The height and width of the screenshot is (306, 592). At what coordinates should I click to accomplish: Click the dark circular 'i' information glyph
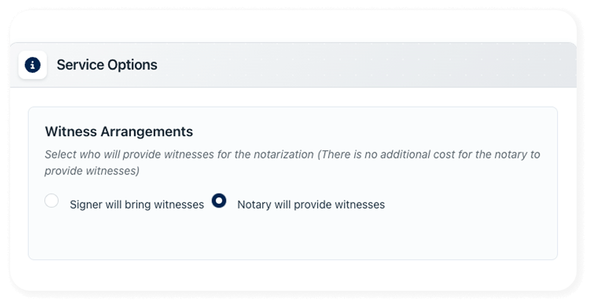[x=33, y=65]
